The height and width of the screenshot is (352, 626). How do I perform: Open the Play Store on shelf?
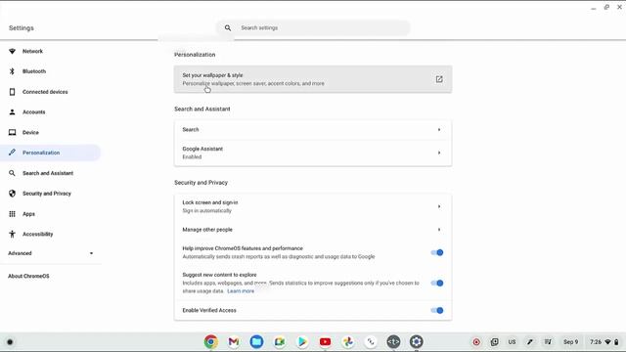coord(302,341)
